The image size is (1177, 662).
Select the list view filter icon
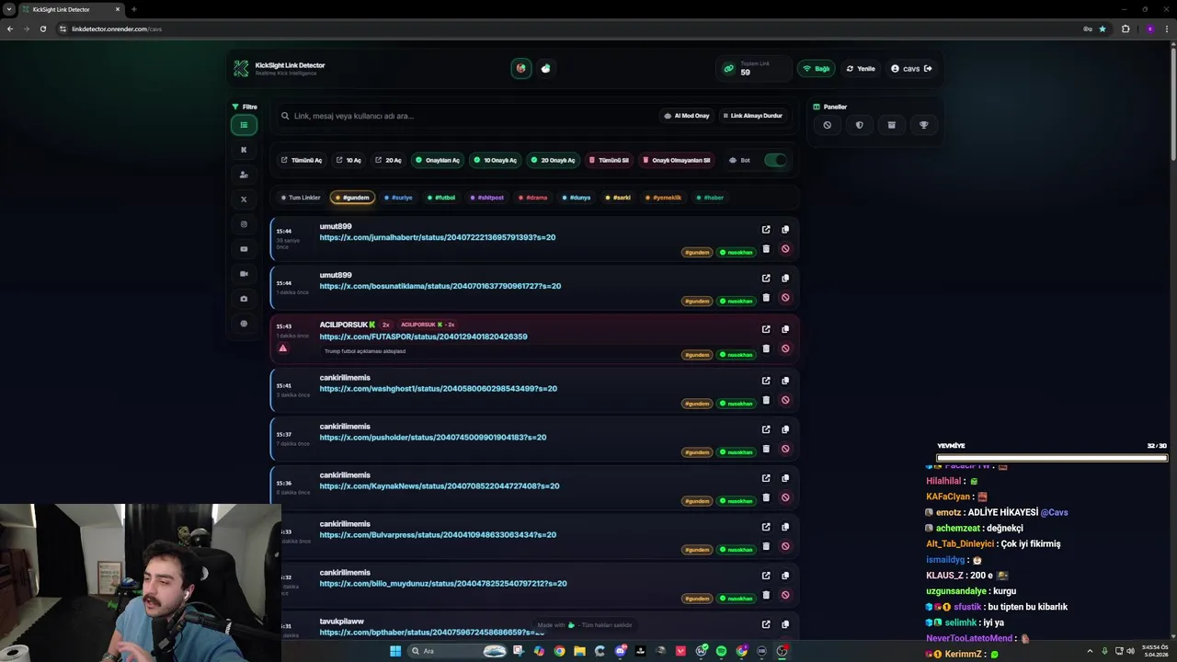[244, 125]
